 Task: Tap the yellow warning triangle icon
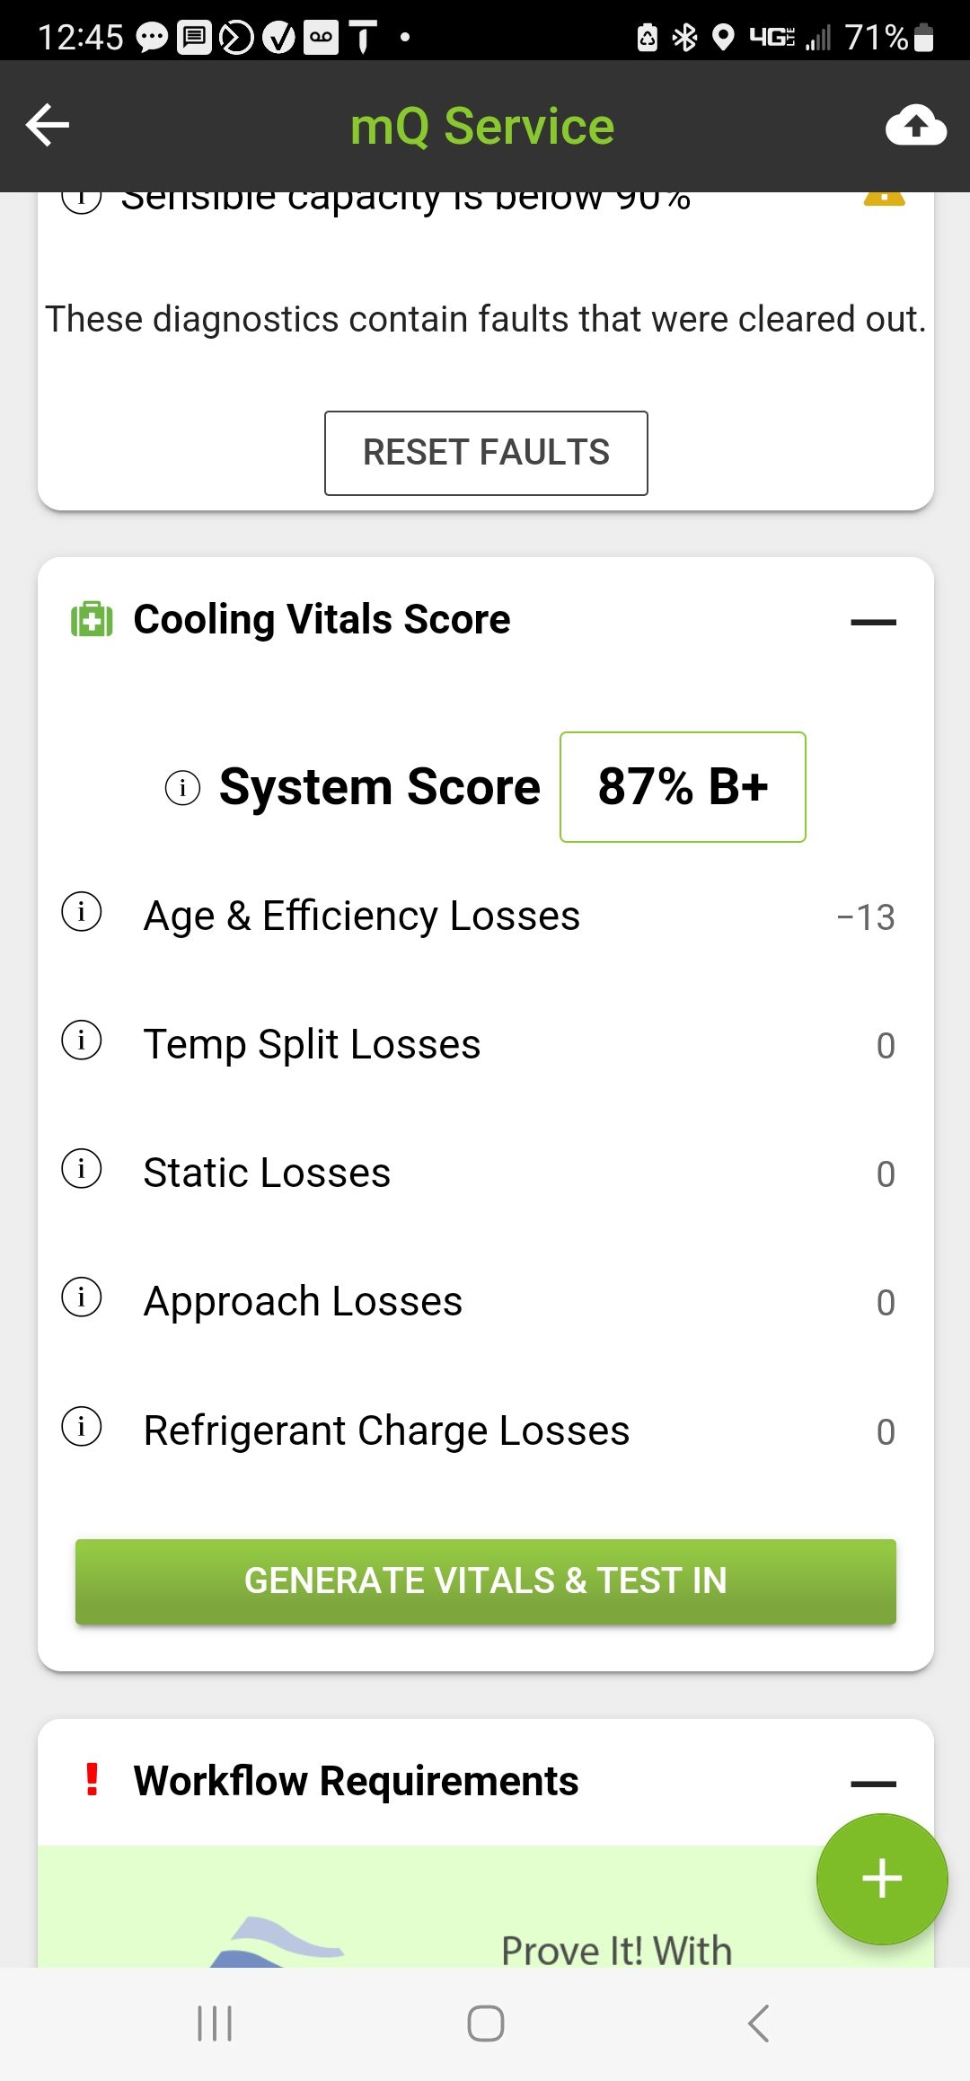click(884, 198)
